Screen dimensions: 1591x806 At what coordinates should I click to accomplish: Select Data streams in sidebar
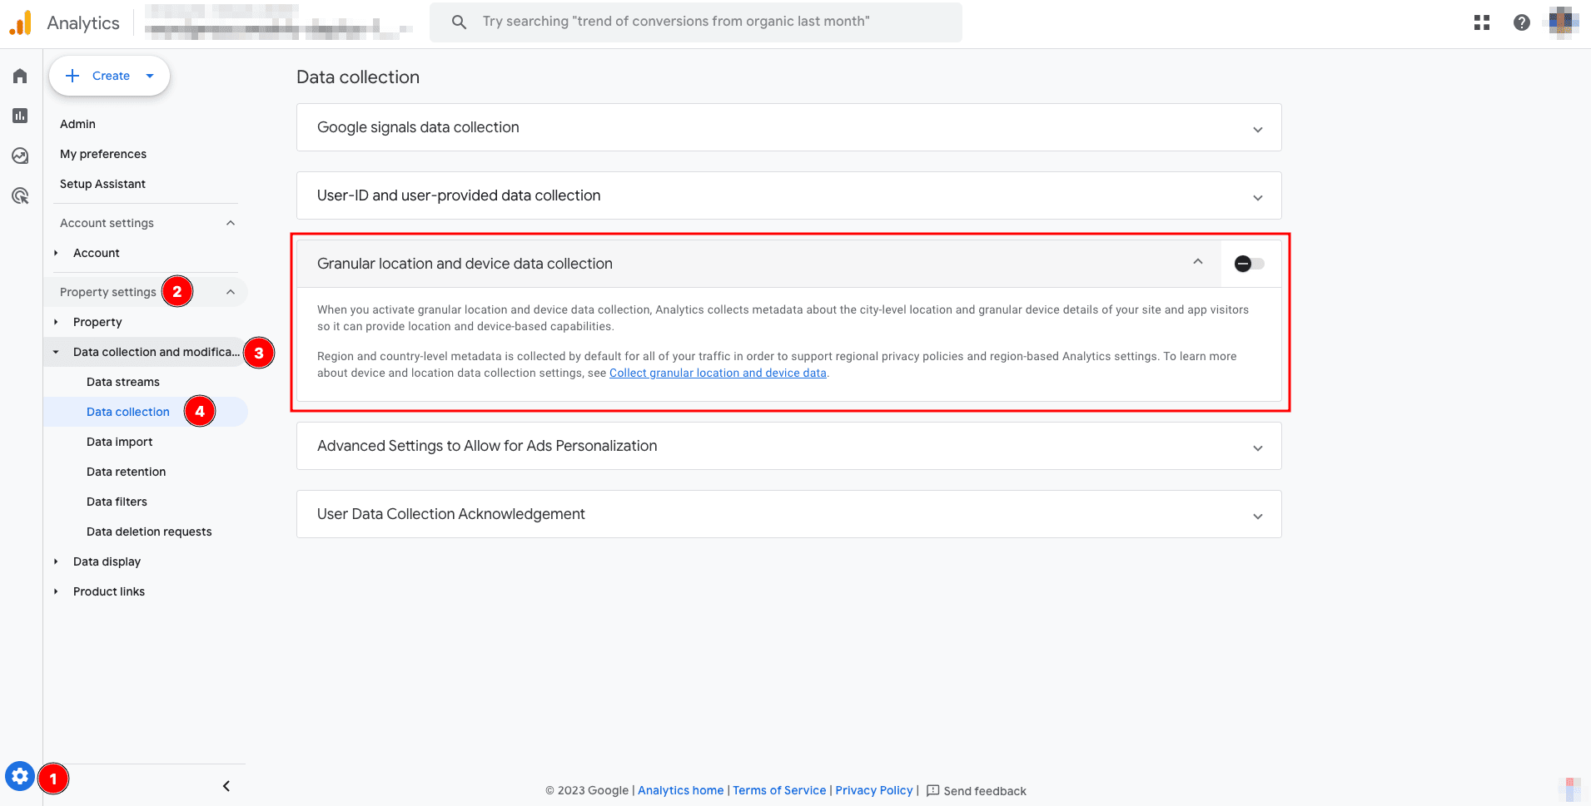pos(123,382)
